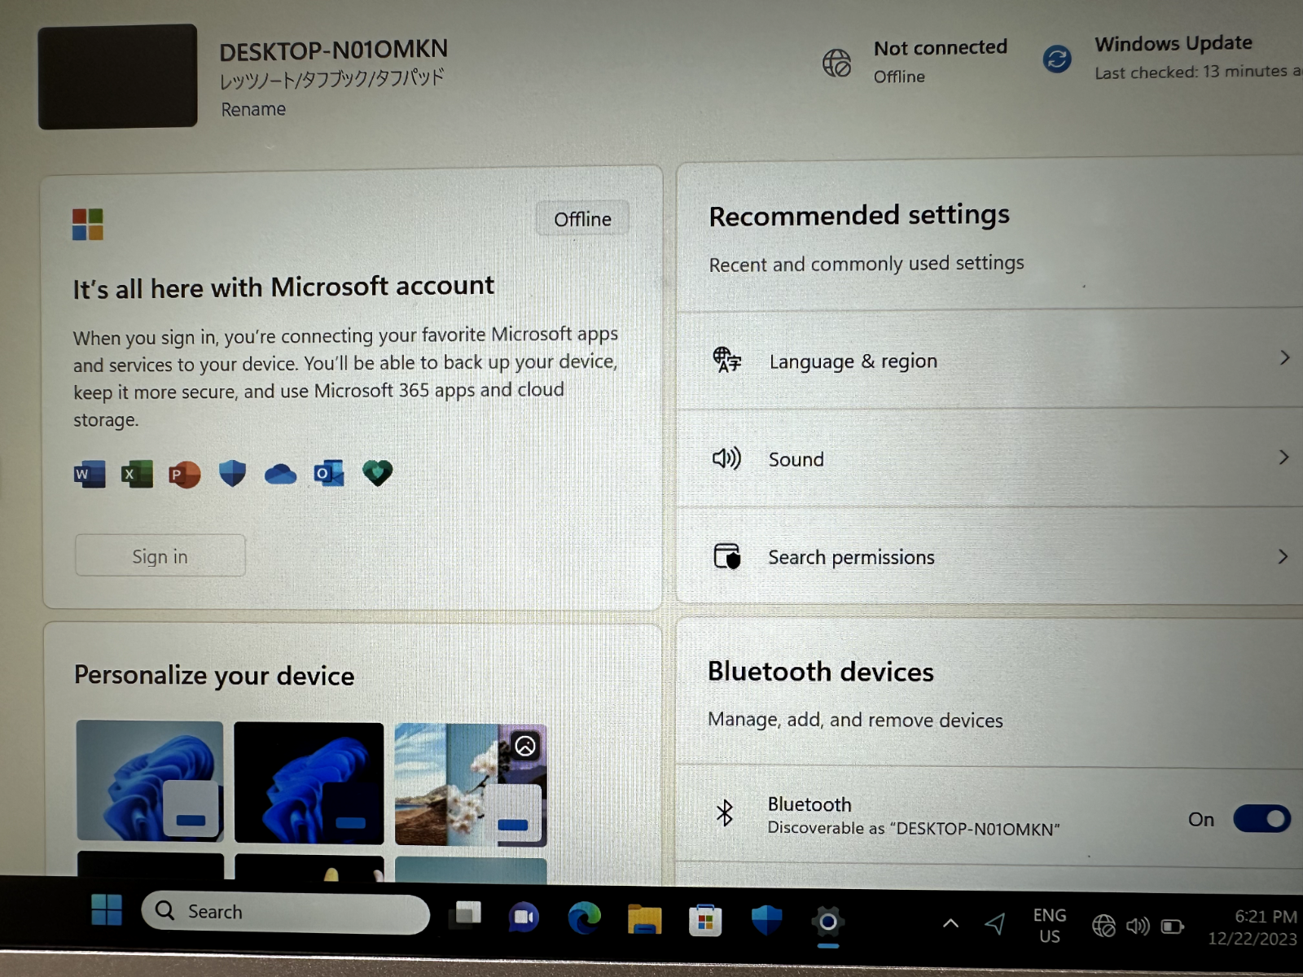Click the Sound speaker icon in recommended settings
Image resolution: width=1303 pixels, height=977 pixels.
[x=726, y=458]
